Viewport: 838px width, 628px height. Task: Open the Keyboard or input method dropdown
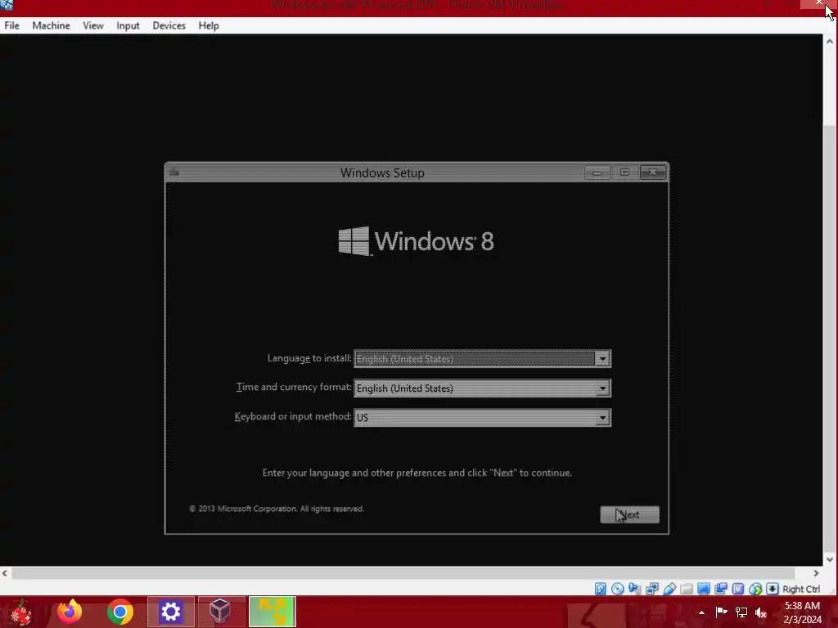pyautogui.click(x=482, y=418)
